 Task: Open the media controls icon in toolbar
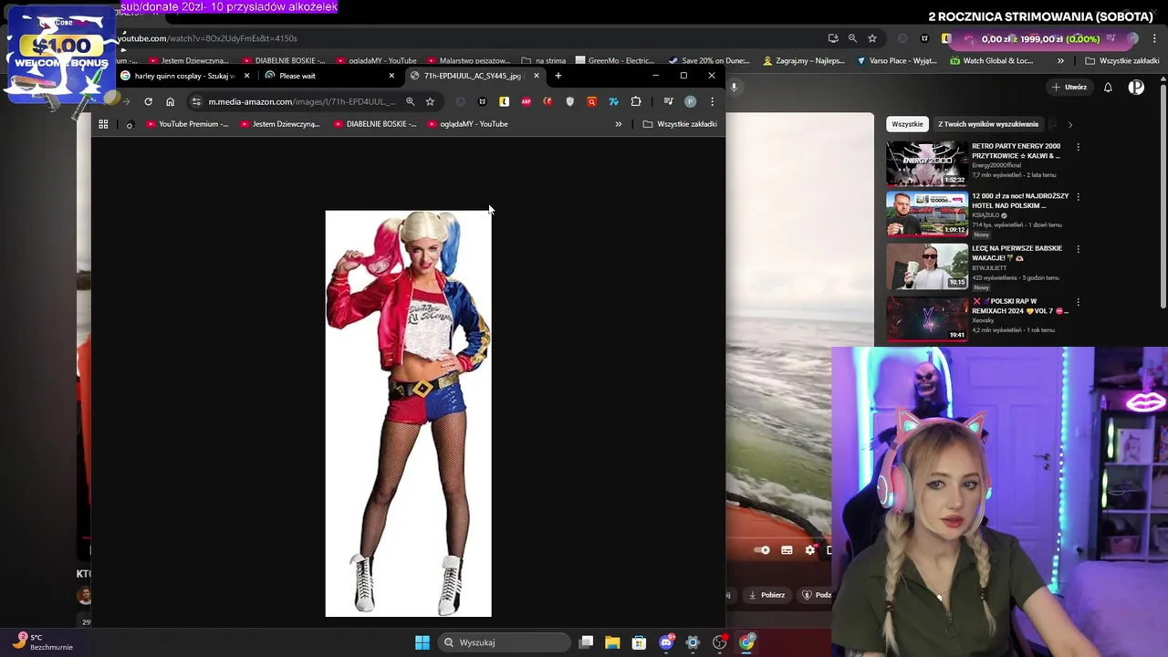point(668,101)
